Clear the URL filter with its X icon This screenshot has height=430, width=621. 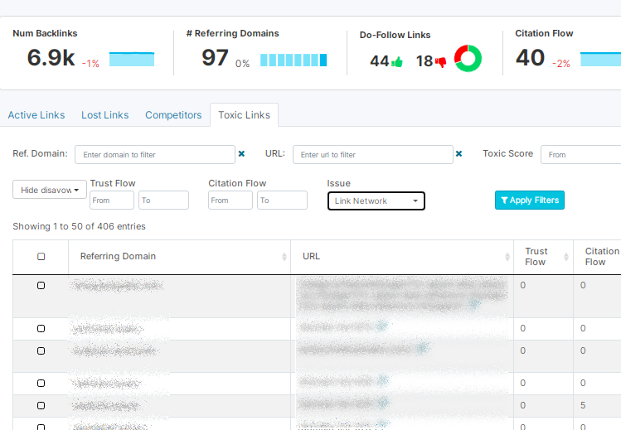pos(458,154)
